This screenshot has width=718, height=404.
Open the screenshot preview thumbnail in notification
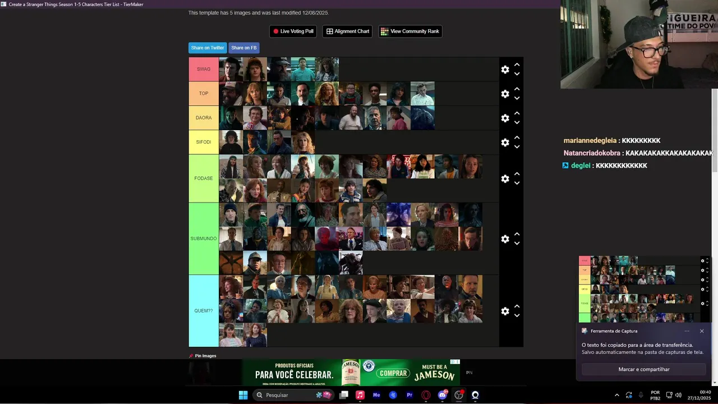tap(644, 289)
